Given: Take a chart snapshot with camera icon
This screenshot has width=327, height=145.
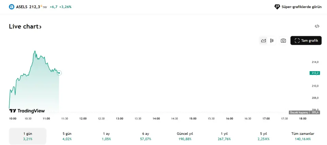Looking at the screenshot, I should [x=283, y=41].
